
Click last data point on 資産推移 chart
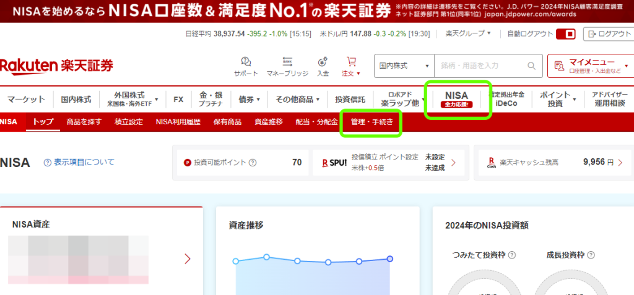tap(390, 259)
